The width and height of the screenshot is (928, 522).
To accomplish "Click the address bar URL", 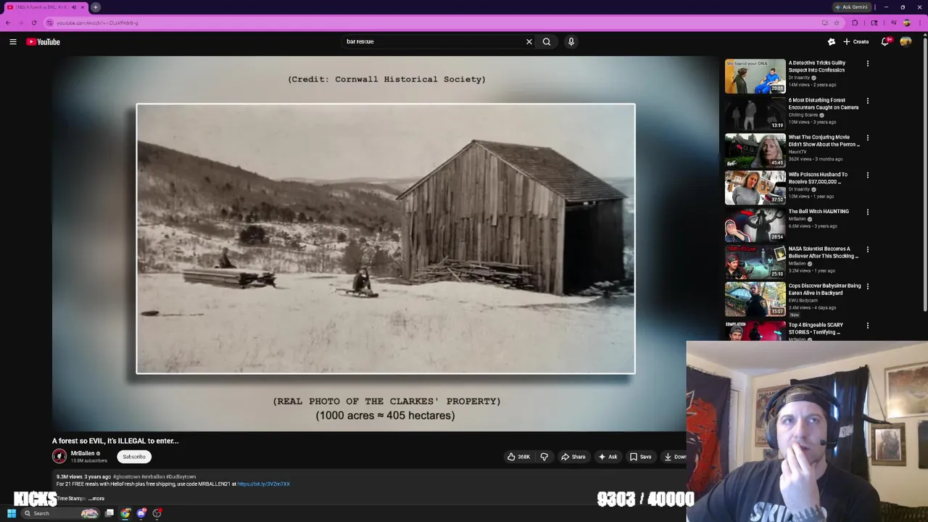I will pyautogui.click(x=97, y=22).
